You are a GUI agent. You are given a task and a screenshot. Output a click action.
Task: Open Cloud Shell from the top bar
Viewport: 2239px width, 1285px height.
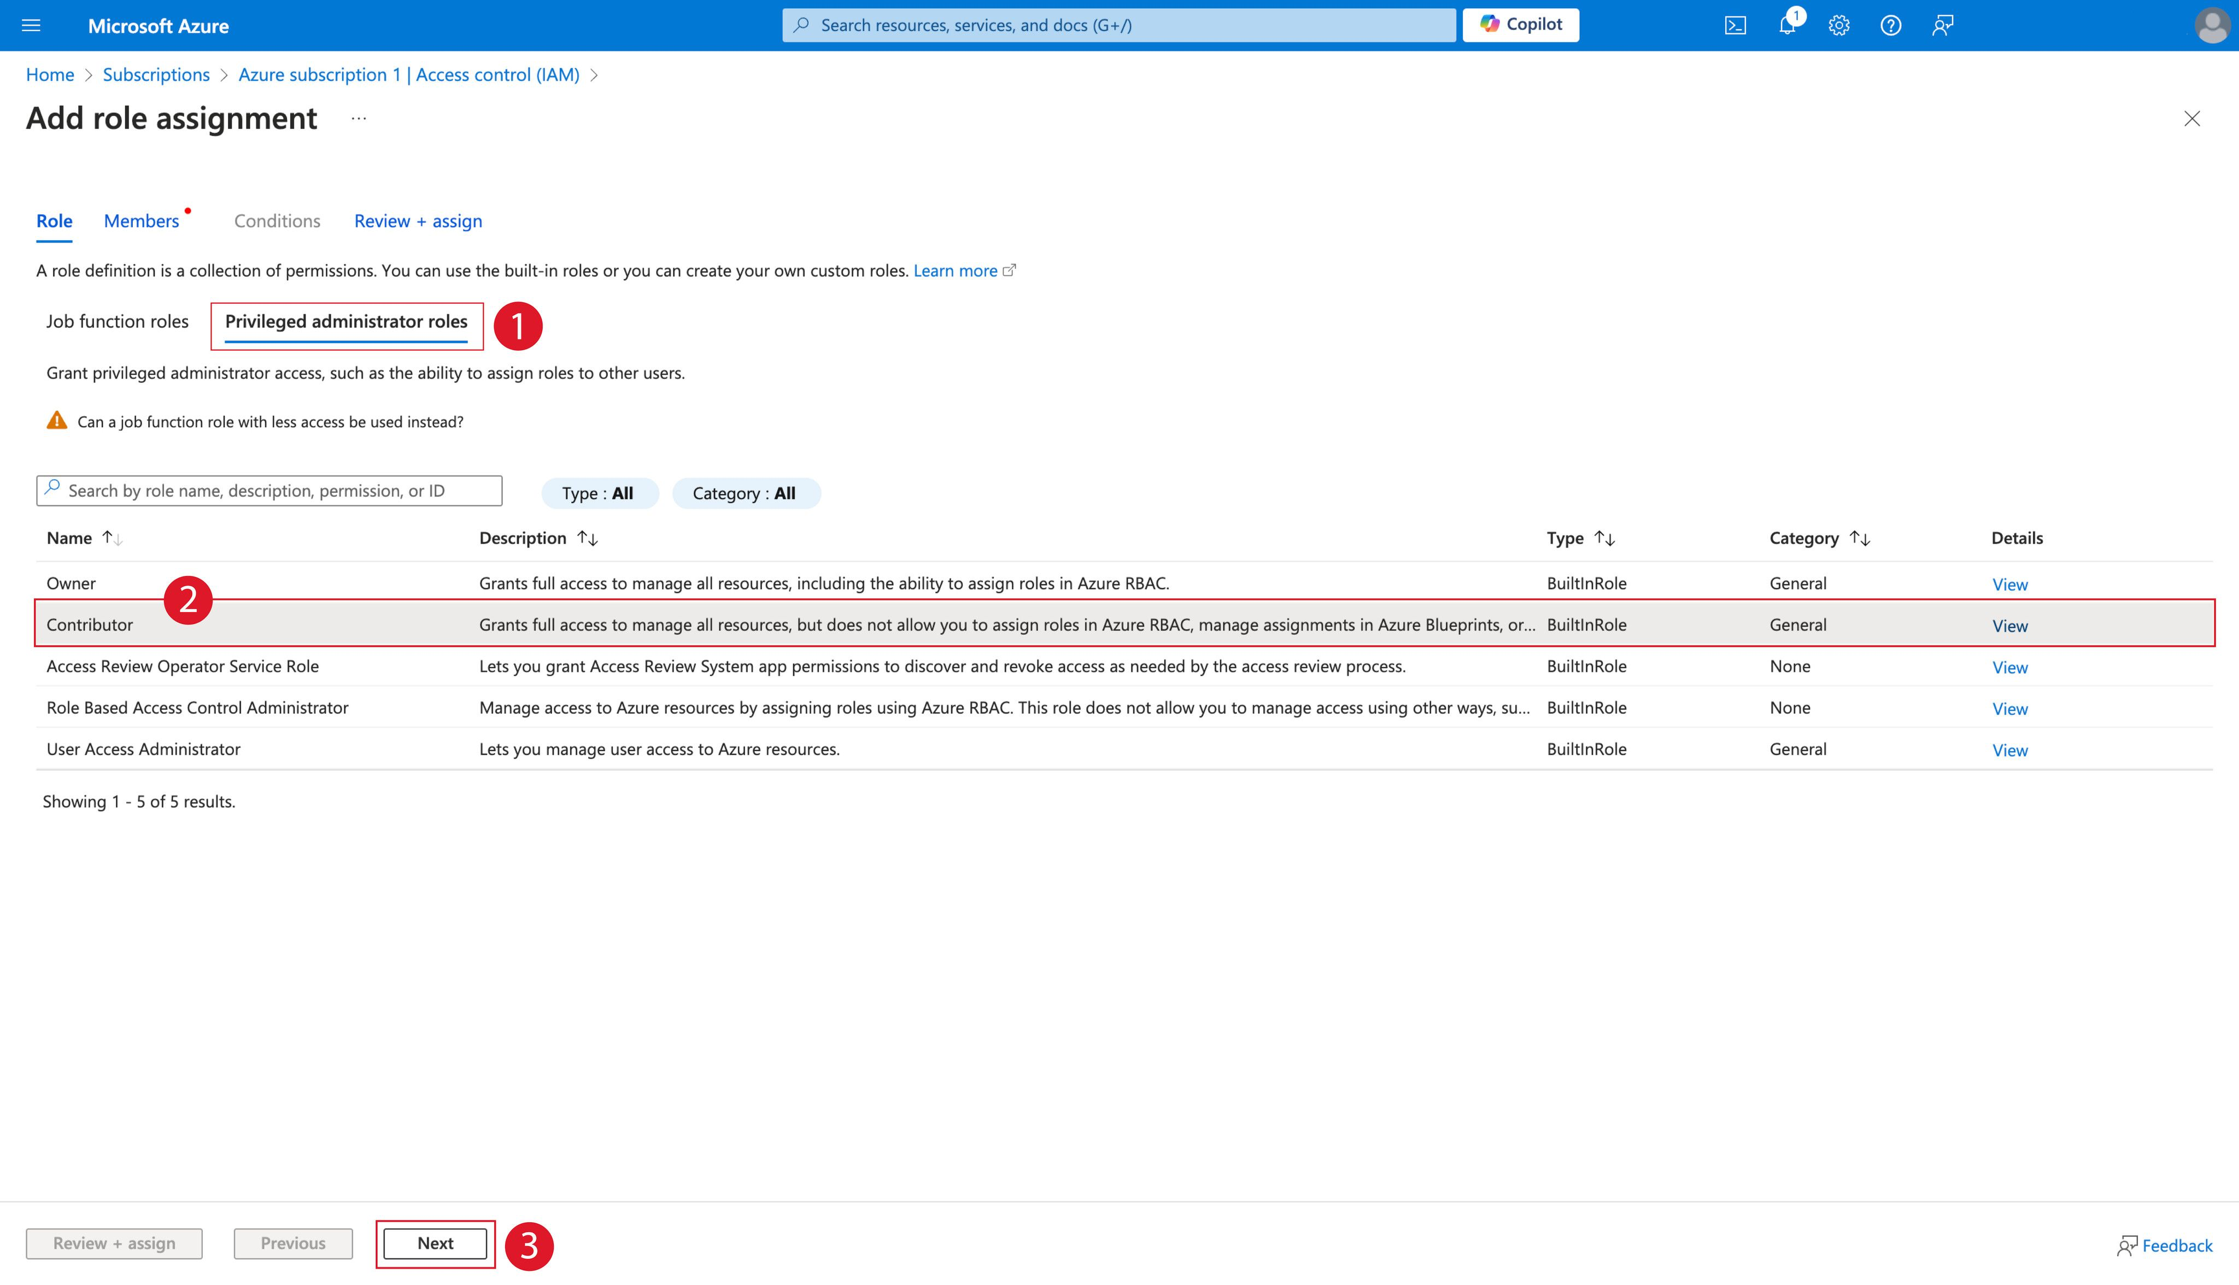pos(1735,26)
